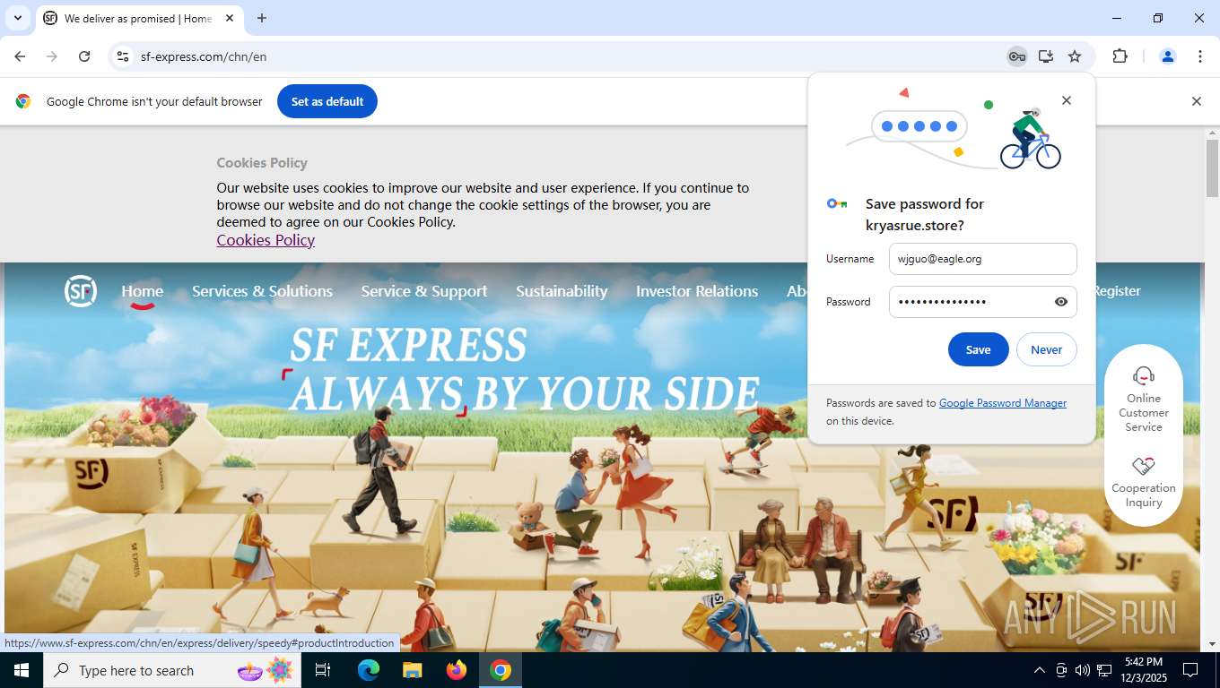Open Cooperation Inquiry

click(x=1144, y=482)
